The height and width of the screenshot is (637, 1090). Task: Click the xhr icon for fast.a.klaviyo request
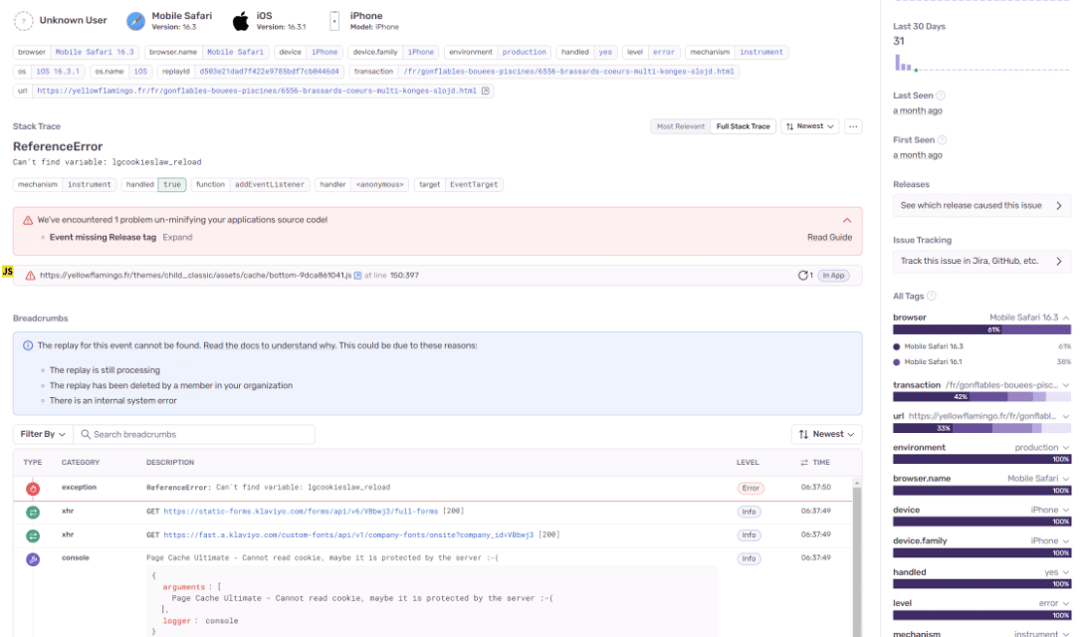tap(33, 536)
